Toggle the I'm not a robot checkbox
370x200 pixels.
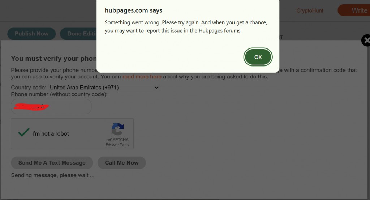pyautogui.click(x=24, y=132)
